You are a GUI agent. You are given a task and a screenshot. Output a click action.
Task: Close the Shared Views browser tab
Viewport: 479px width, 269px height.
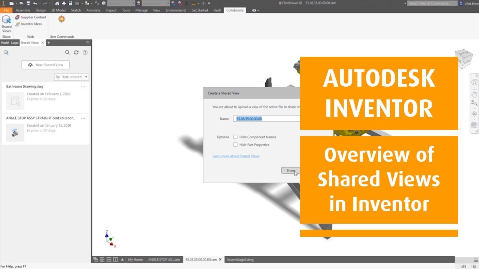tap(42, 43)
